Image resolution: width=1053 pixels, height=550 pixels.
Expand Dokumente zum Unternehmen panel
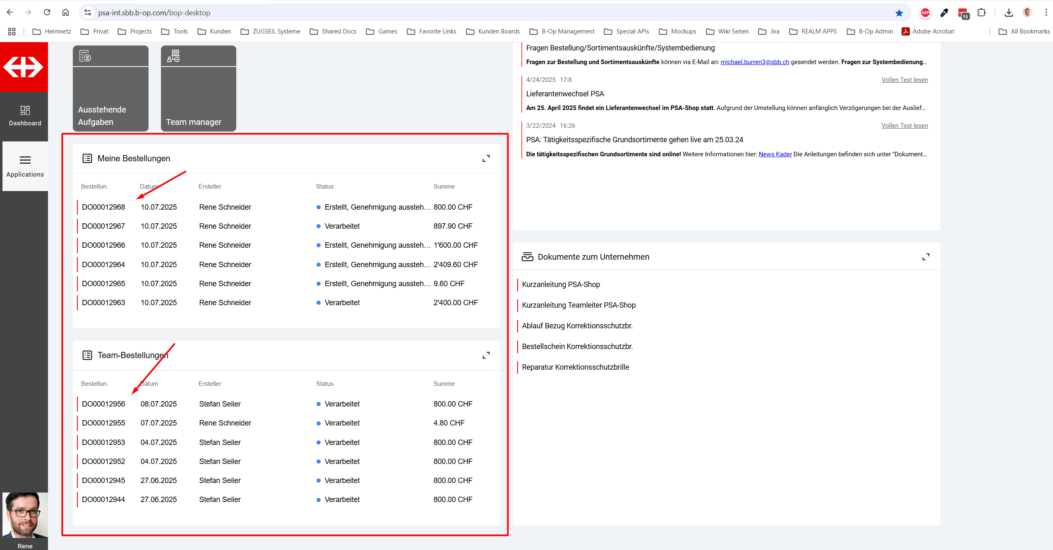pyautogui.click(x=926, y=257)
